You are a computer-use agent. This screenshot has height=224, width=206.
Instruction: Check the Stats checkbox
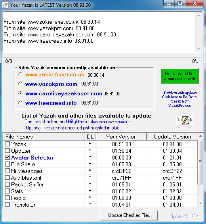(7, 191)
